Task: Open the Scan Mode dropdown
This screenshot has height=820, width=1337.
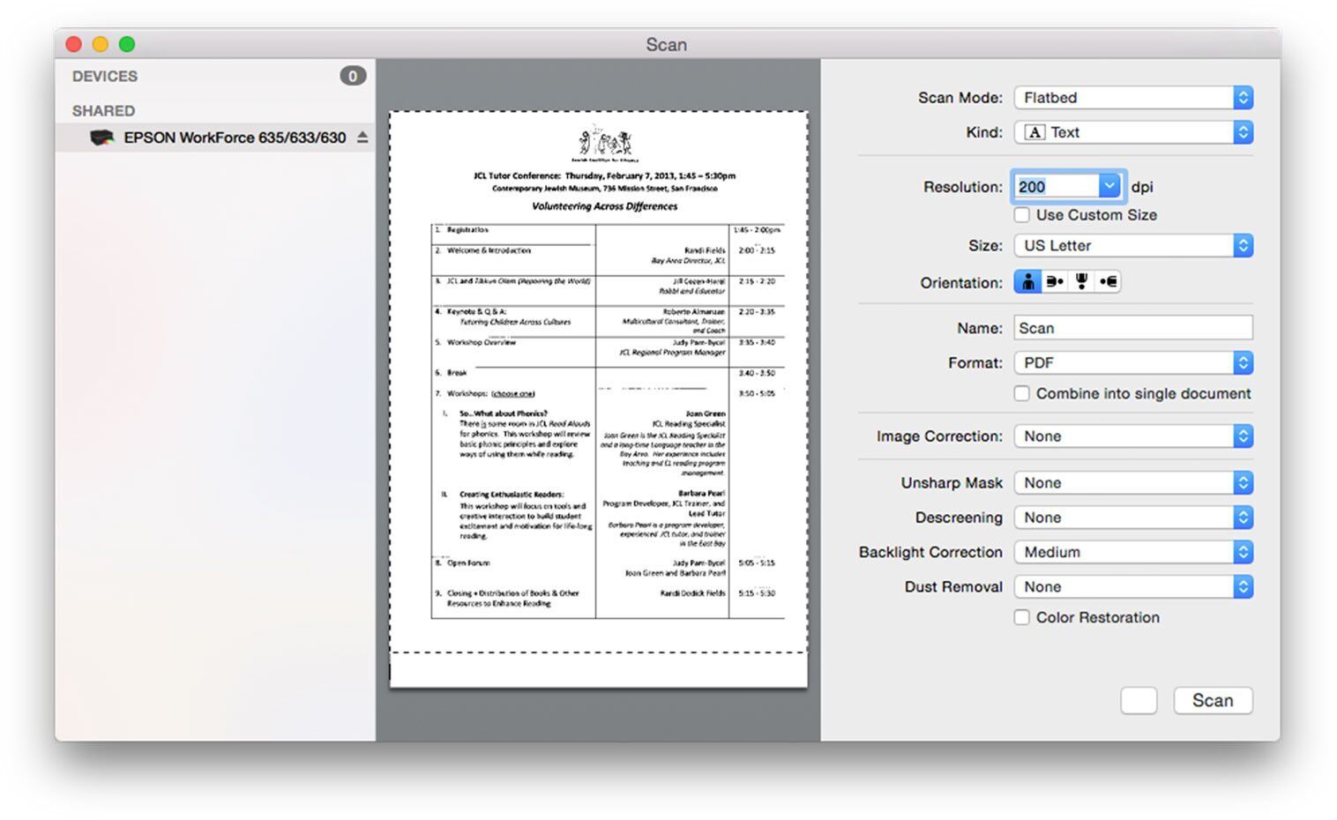Action: coord(1133,98)
